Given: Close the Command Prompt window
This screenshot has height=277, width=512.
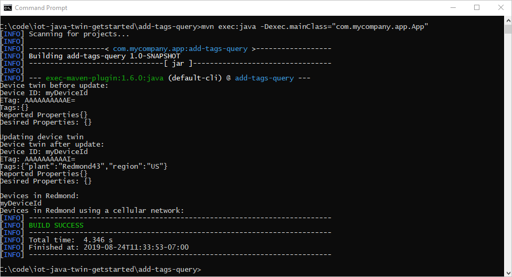Looking at the screenshot, I should [x=500, y=7].
